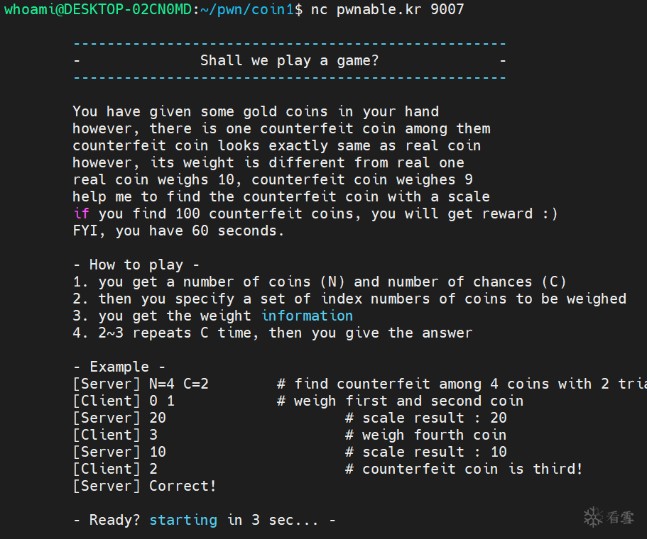This screenshot has height=539, width=647.
Task: Click the 'FYI, you have 60 seconds.' line
Action: click(x=179, y=230)
